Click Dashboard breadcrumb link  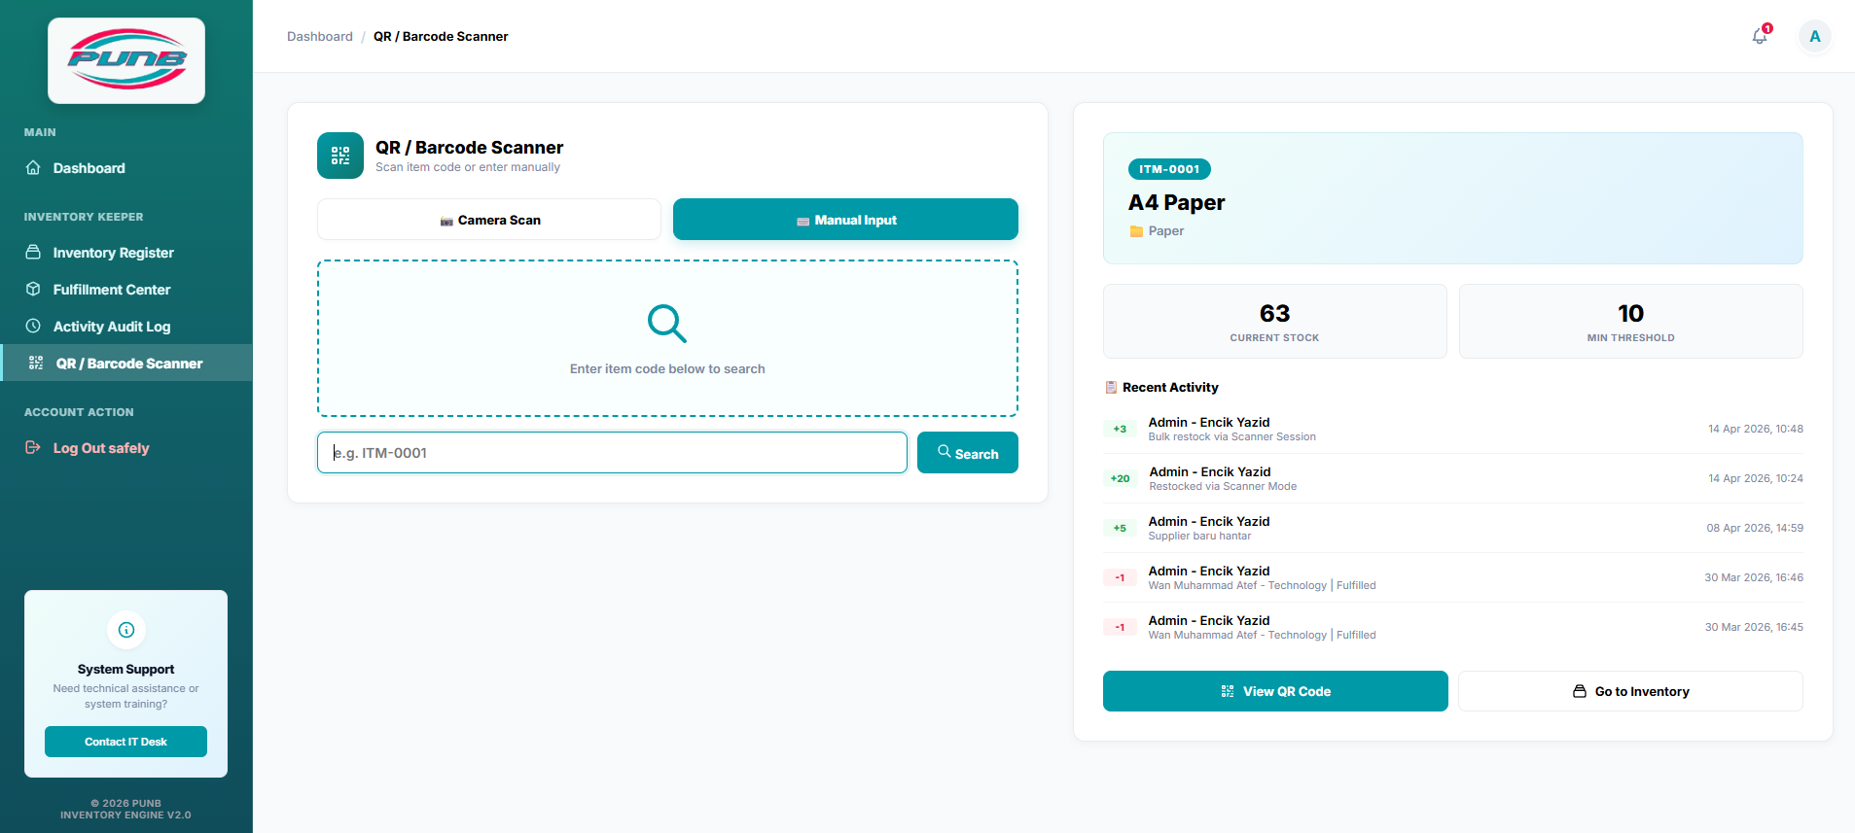[320, 36]
